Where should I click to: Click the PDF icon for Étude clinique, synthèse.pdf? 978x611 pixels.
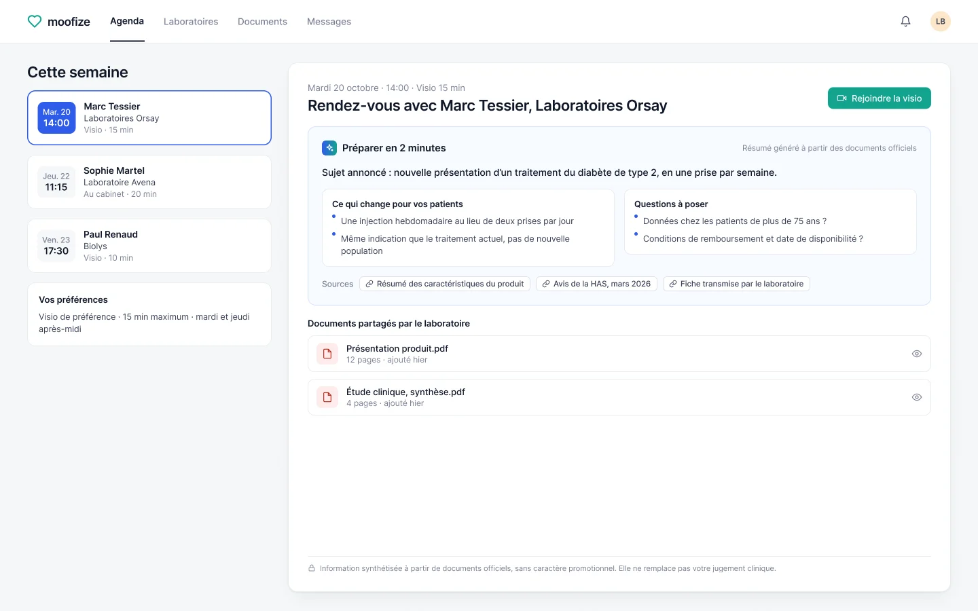coord(327,397)
